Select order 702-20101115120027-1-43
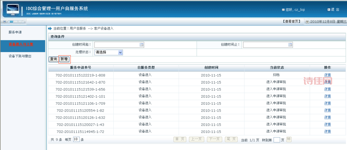Viewport: 347px width, 150px height. (80, 125)
